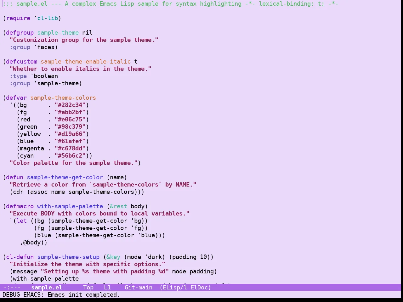The height and width of the screenshot is (302, 403).
Task: Click the color string "#61afef"
Action: tap(70, 141)
